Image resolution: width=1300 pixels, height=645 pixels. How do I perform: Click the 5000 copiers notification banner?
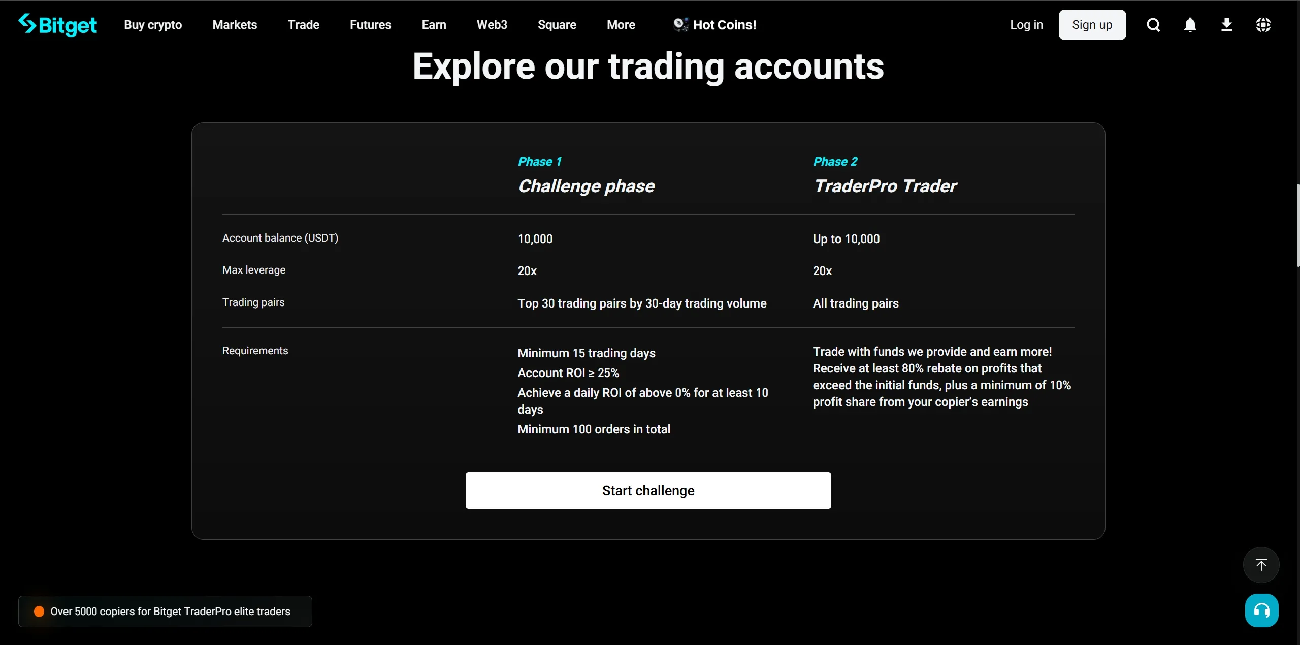(165, 612)
